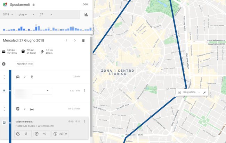Click the ALTRO button
Screen dimensions: 226x143
pos(60,134)
